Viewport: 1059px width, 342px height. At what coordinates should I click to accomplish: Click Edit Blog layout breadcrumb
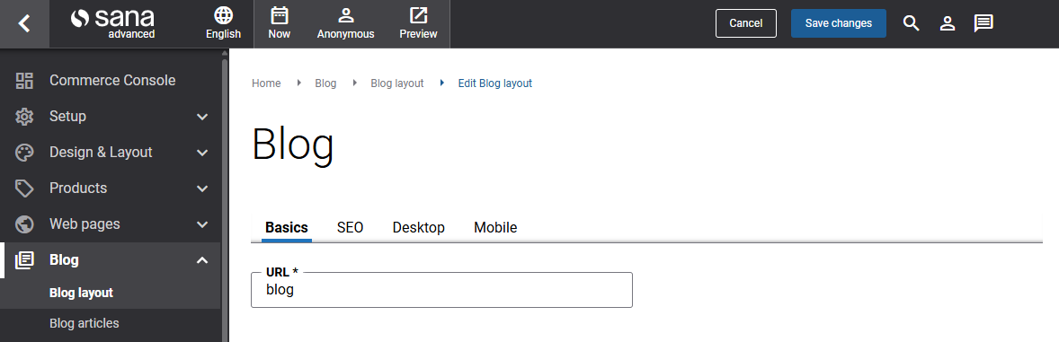point(495,83)
